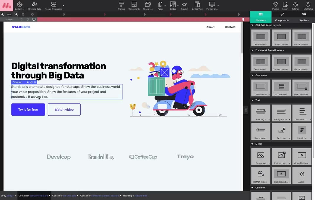Collapse the Containers section

[252, 75]
